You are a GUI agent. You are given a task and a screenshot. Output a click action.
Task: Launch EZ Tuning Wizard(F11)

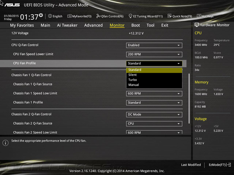(146, 16)
